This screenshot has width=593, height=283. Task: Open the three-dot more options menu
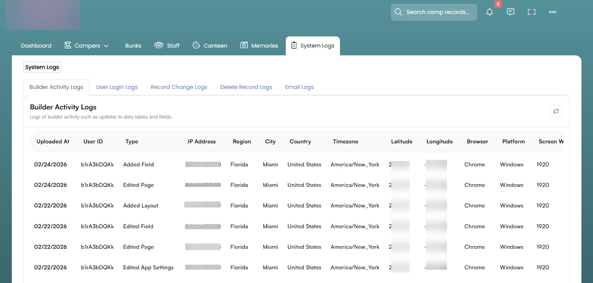552,12
